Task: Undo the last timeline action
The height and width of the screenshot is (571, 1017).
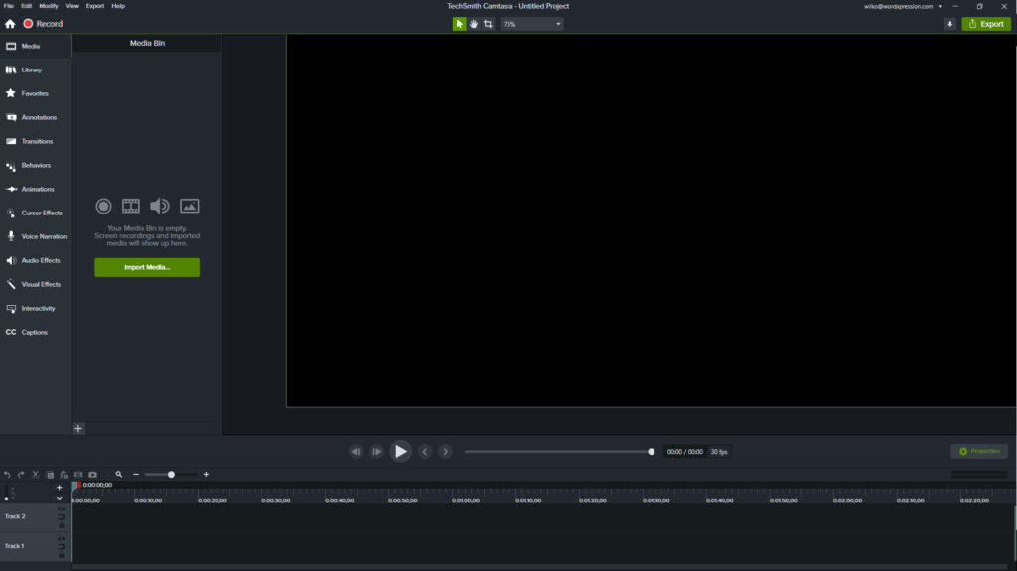Action: pos(7,475)
